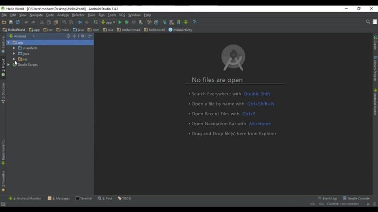Select the res folder row
378x212 pixels.
tap(50, 59)
